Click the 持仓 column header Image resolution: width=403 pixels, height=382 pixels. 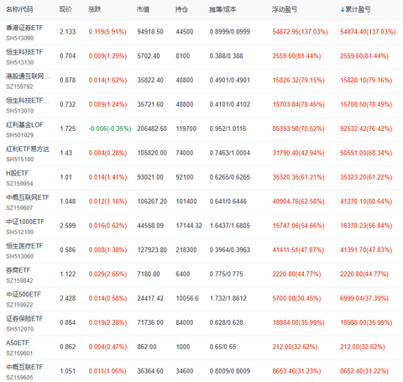point(181,9)
